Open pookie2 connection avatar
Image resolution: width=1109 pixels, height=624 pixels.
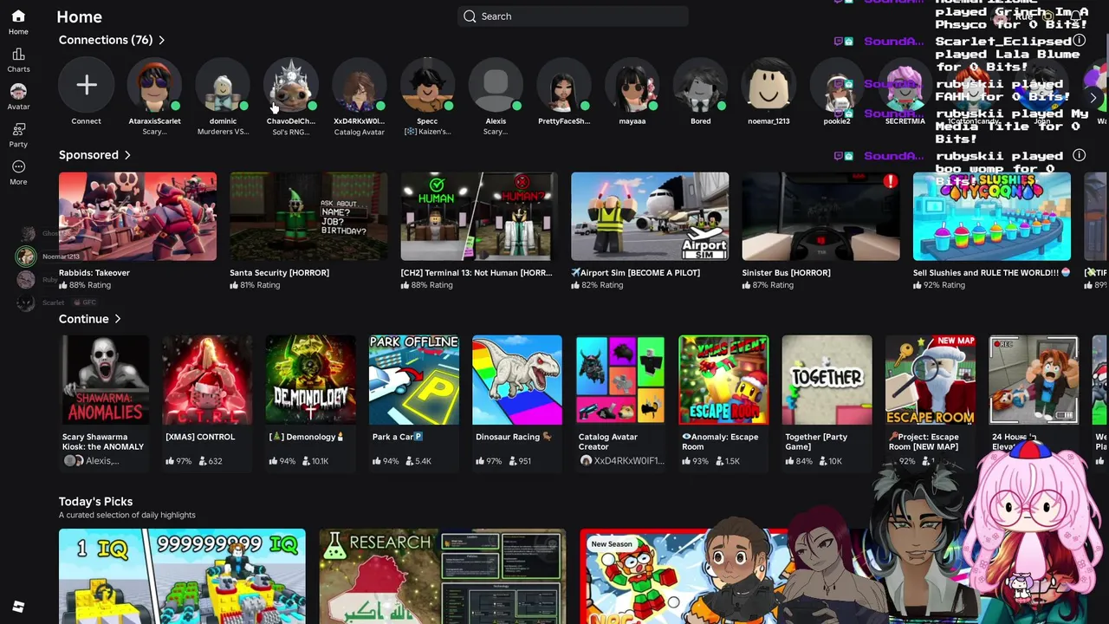837,85
